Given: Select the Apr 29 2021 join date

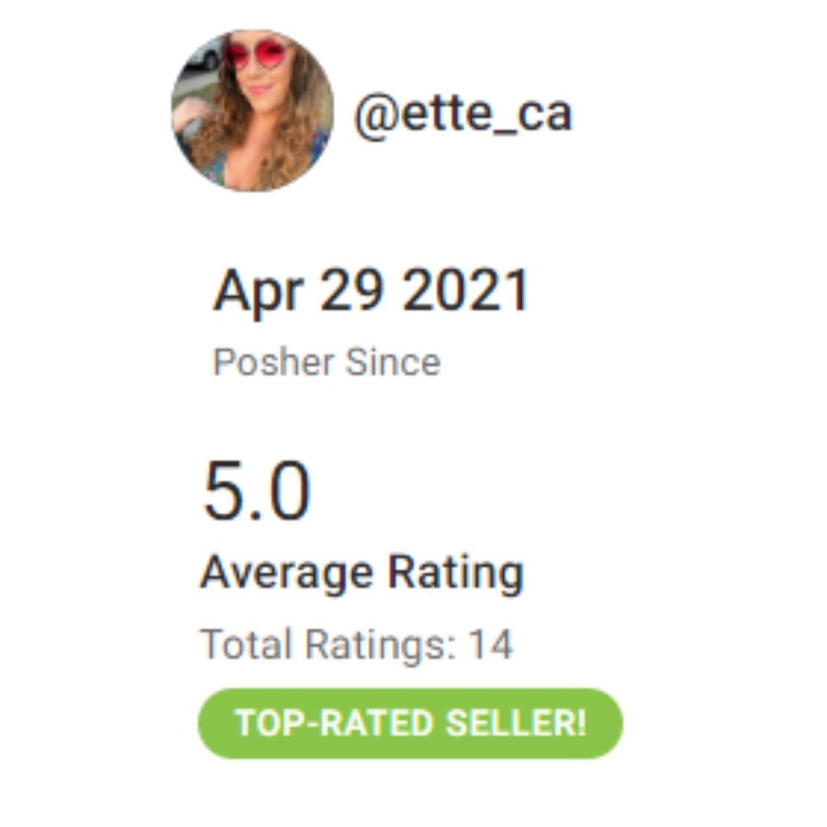Looking at the screenshot, I should [x=370, y=292].
